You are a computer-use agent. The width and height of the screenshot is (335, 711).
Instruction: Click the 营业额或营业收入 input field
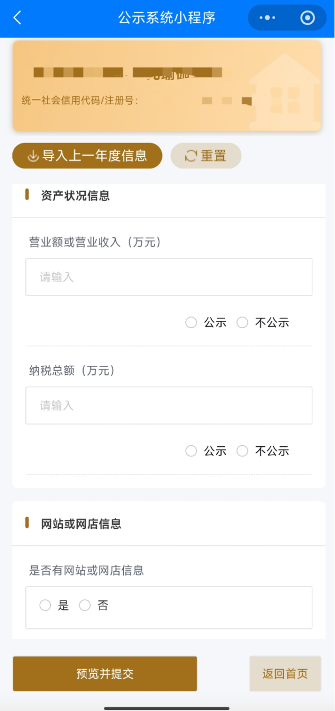coord(169,277)
